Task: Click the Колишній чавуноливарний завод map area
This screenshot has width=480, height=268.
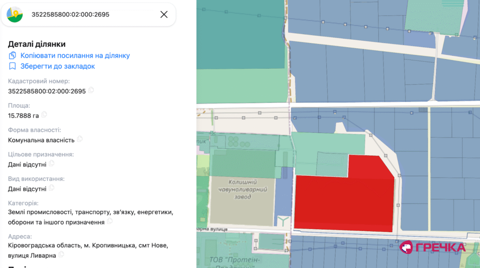Action: click(243, 189)
